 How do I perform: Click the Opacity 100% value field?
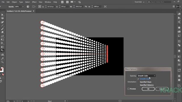point(18,7)
